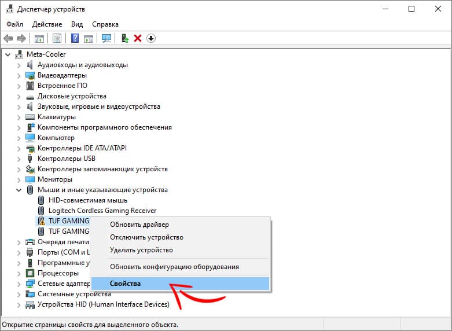
Task: Open the properties sheet toolbar icon
Action: [57, 38]
